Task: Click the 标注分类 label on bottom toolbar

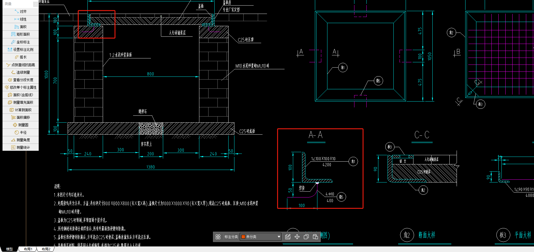Action: tap(231, 237)
